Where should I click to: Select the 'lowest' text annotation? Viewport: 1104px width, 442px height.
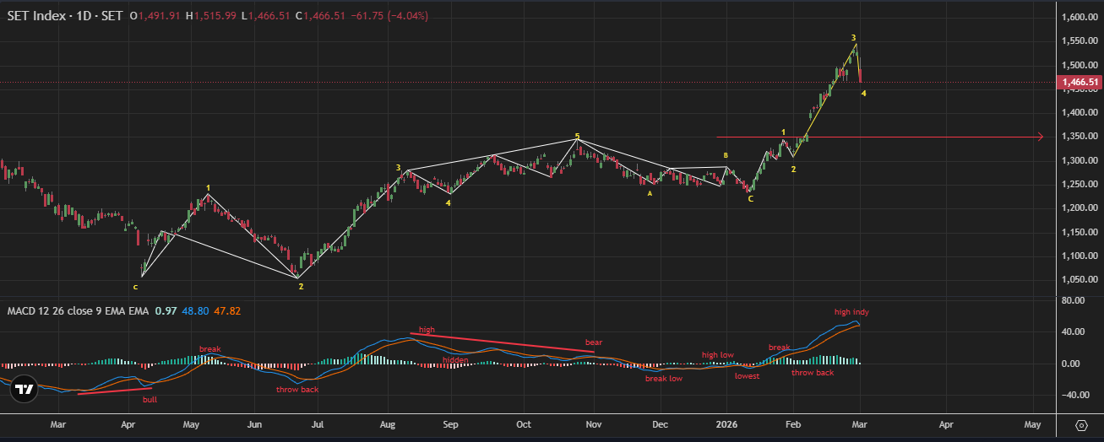747,376
